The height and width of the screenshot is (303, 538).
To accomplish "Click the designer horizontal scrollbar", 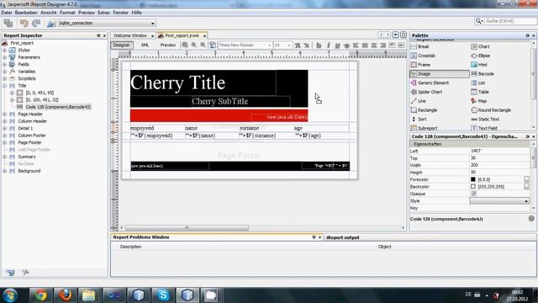I will pos(187,228).
